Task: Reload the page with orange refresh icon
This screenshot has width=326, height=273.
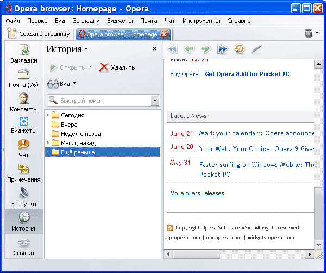Action: (x=239, y=49)
